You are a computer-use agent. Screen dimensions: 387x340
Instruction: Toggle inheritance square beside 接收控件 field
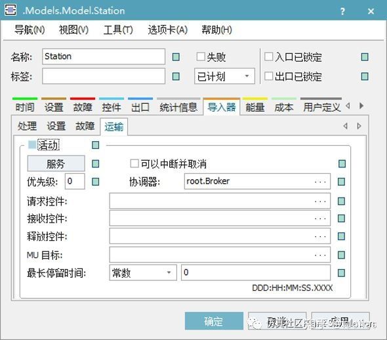341,219
